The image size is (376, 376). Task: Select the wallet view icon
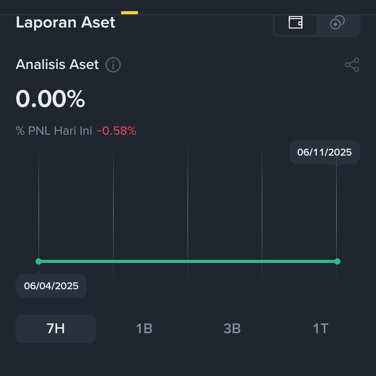coord(296,22)
